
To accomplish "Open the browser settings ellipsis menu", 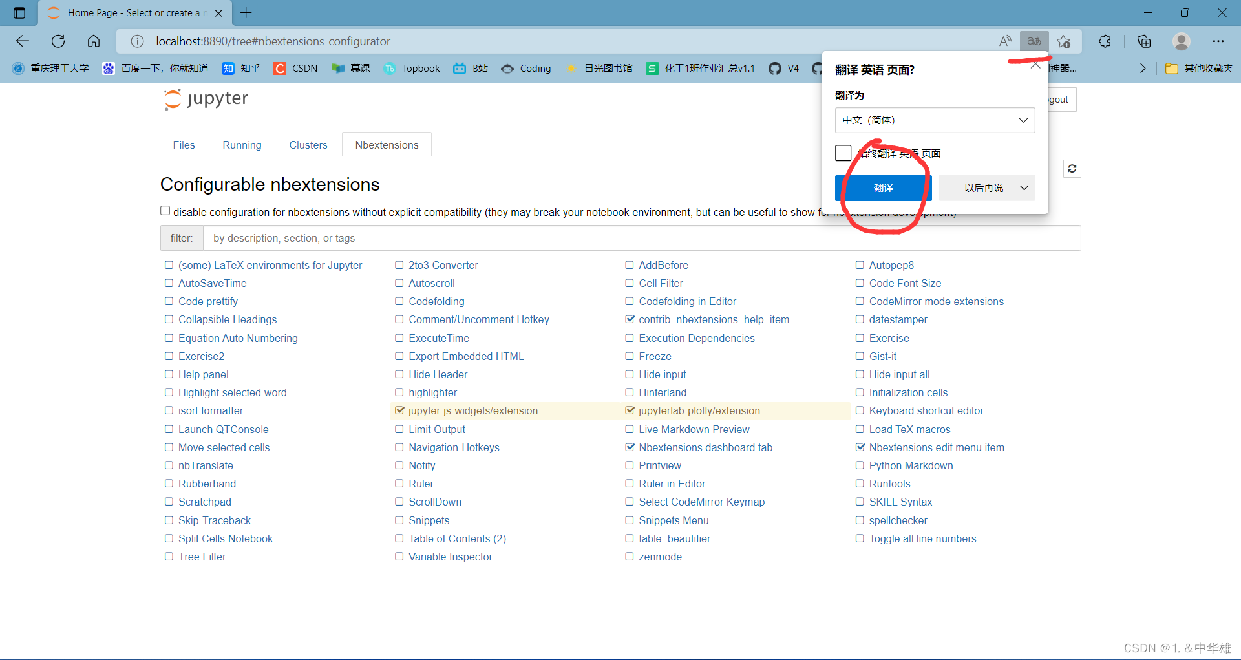I will pos(1218,41).
